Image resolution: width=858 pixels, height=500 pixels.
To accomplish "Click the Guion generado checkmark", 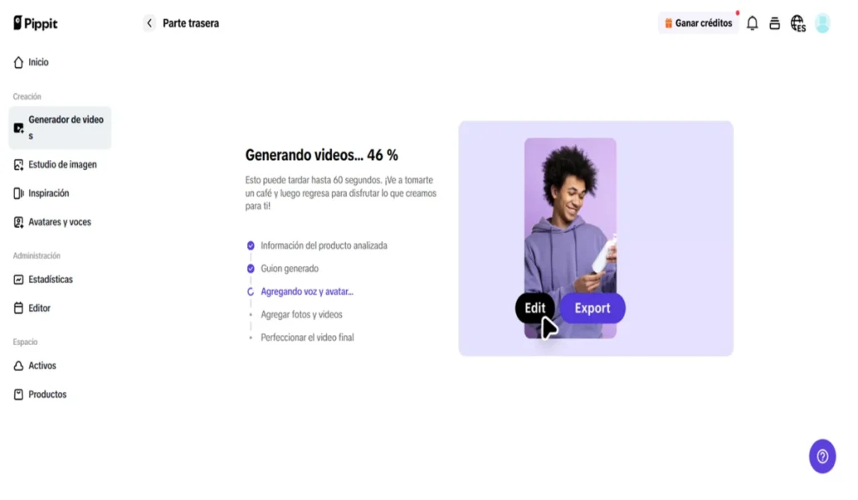I will (251, 269).
